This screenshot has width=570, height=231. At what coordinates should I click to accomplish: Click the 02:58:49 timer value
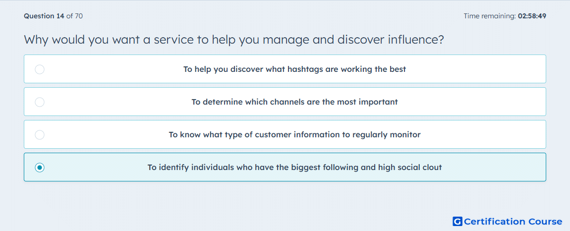(532, 16)
